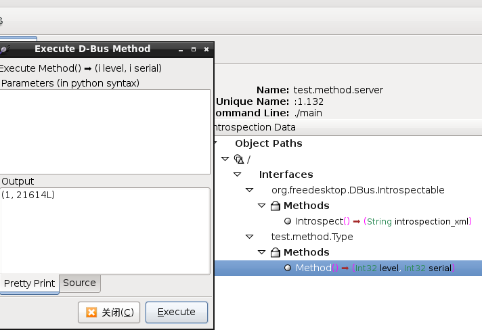This screenshot has height=330, width=482.
Task: Collapse Methods under Introspectable interface
Action: 261,206
